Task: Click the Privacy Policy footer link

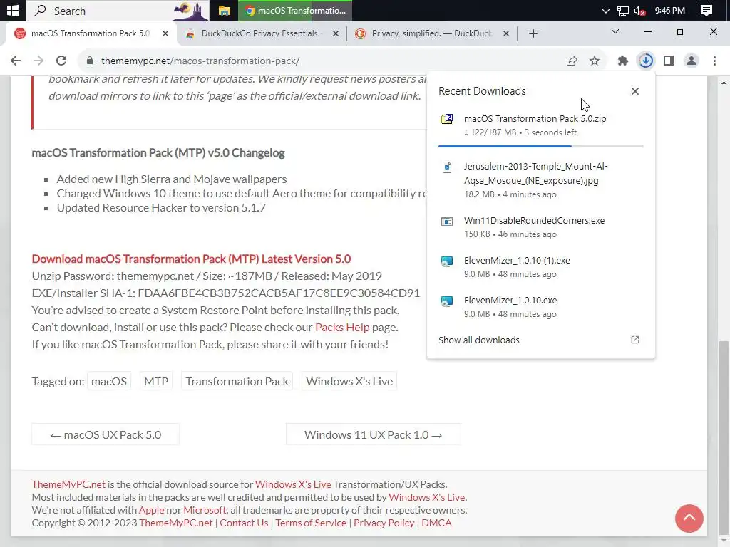Action: point(384,523)
